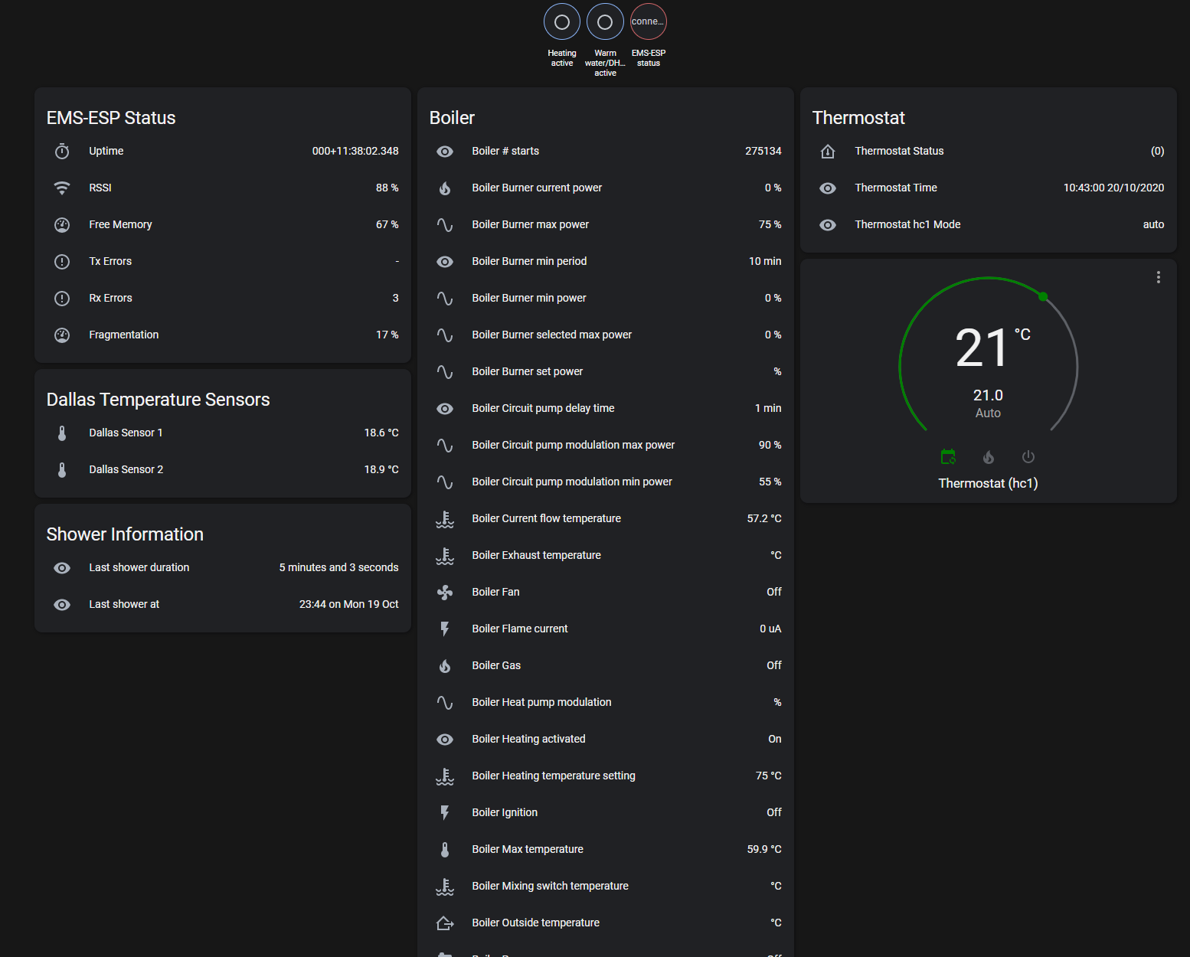Click the Boiler Fan icon
This screenshot has width=1190, height=957.
pyautogui.click(x=445, y=593)
